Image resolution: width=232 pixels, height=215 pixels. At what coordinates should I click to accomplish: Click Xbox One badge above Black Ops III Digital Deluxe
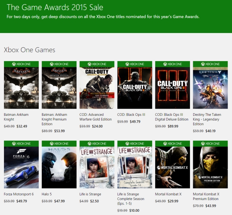point(173,64)
